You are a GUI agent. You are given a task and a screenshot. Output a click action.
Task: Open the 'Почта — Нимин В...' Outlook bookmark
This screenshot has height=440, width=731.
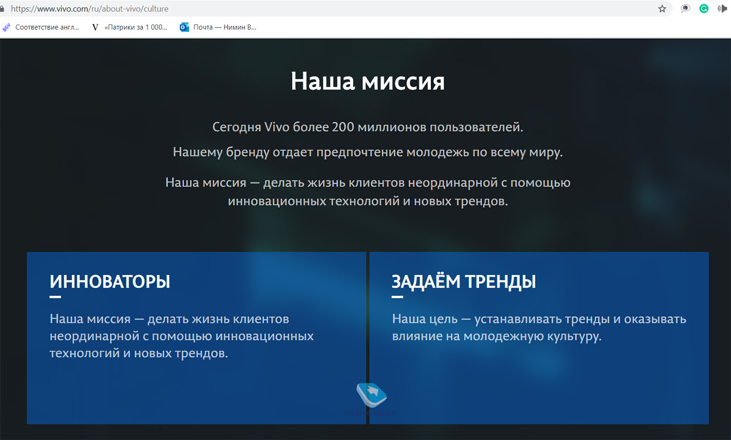[218, 27]
